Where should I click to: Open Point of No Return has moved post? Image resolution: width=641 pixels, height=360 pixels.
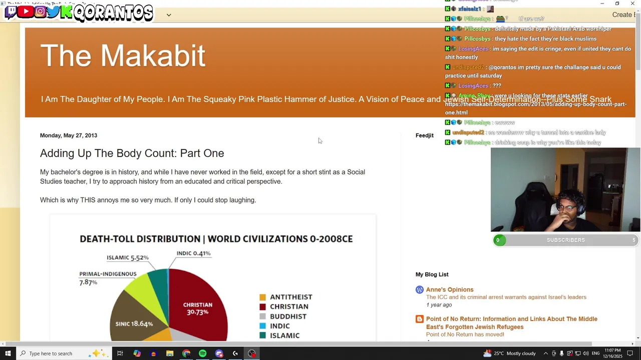(465, 334)
